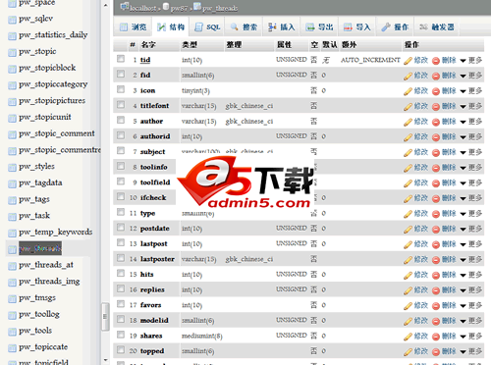Expand 更多 menu for ifcheck row

coord(471,198)
